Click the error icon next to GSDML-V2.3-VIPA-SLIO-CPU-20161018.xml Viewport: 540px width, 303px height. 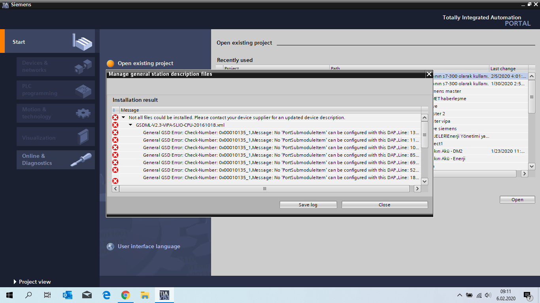pos(115,125)
